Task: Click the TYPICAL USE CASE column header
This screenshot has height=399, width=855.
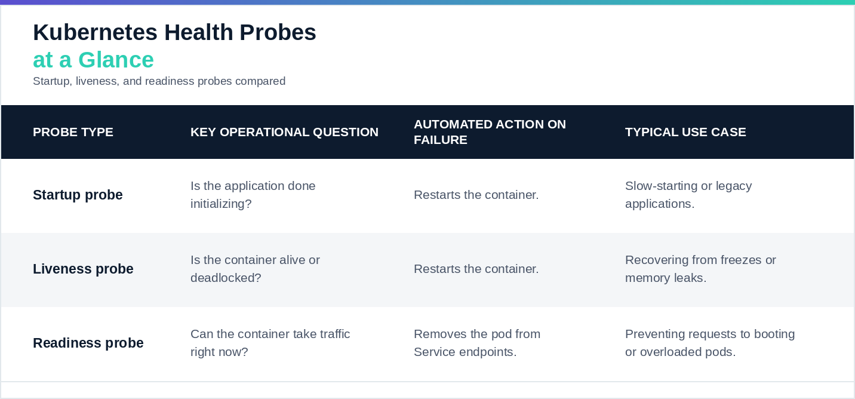Action: click(685, 132)
